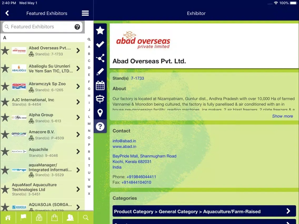Toggle favorite star for Alpha Group

[5, 118]
